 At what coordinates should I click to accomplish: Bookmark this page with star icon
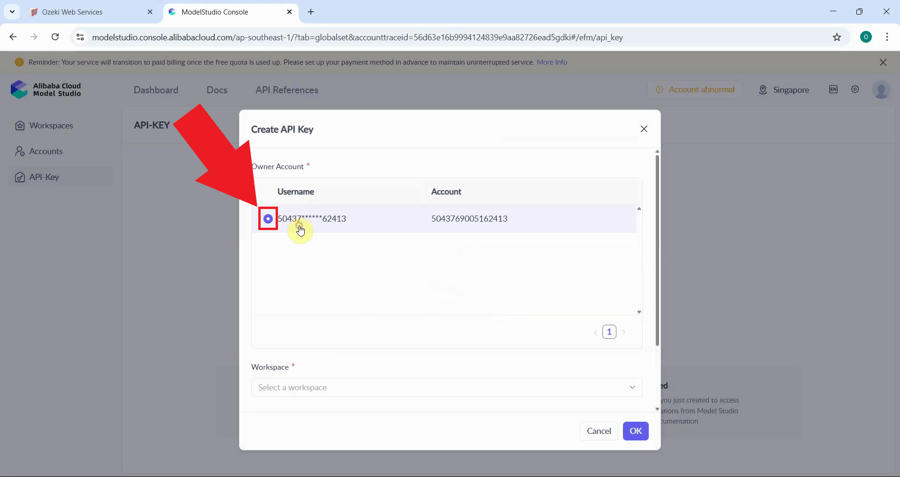(837, 37)
